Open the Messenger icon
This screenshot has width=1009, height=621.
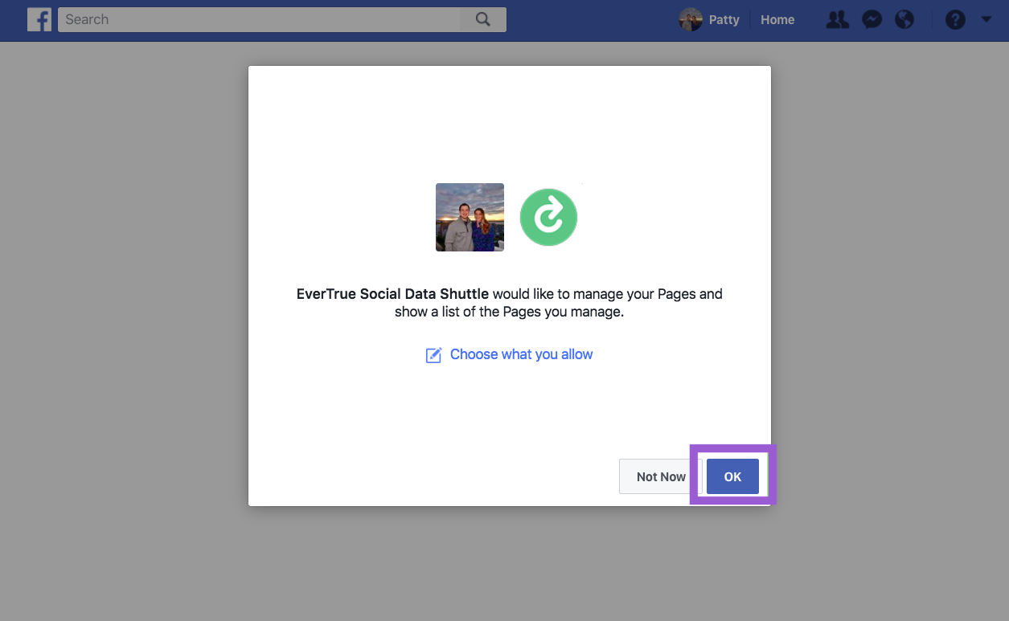872,19
